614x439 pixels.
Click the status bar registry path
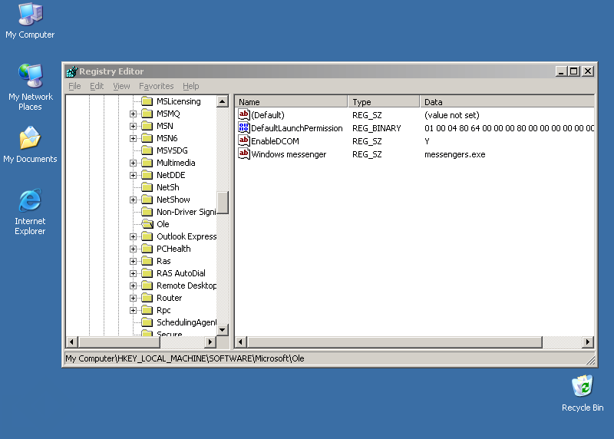[x=185, y=358]
